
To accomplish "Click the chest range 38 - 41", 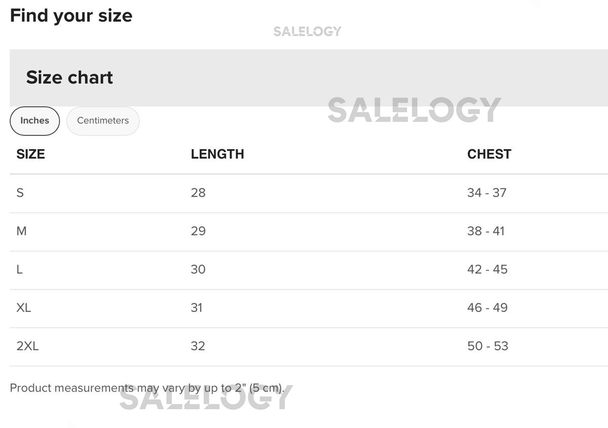I will tap(486, 231).
